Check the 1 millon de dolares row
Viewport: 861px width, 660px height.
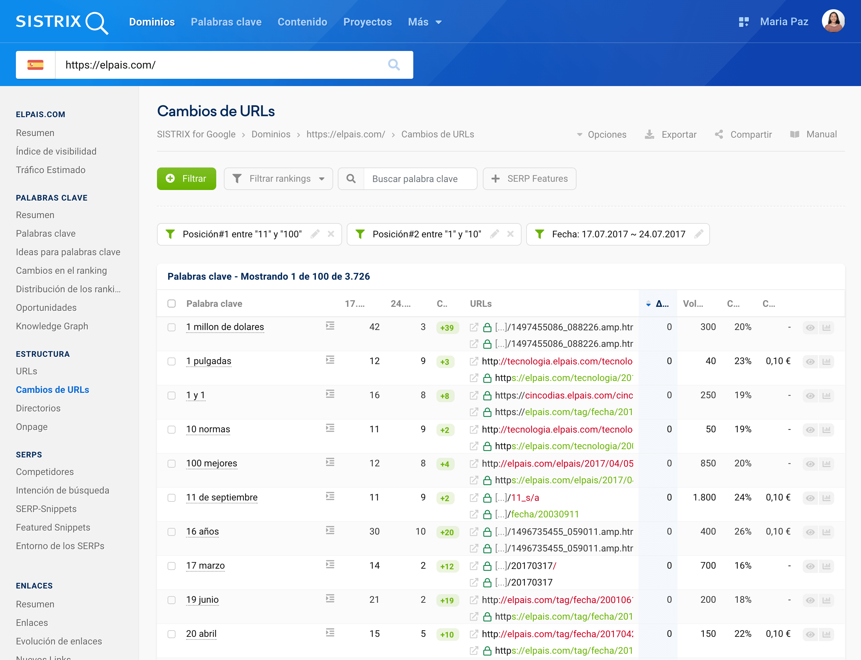[171, 328]
